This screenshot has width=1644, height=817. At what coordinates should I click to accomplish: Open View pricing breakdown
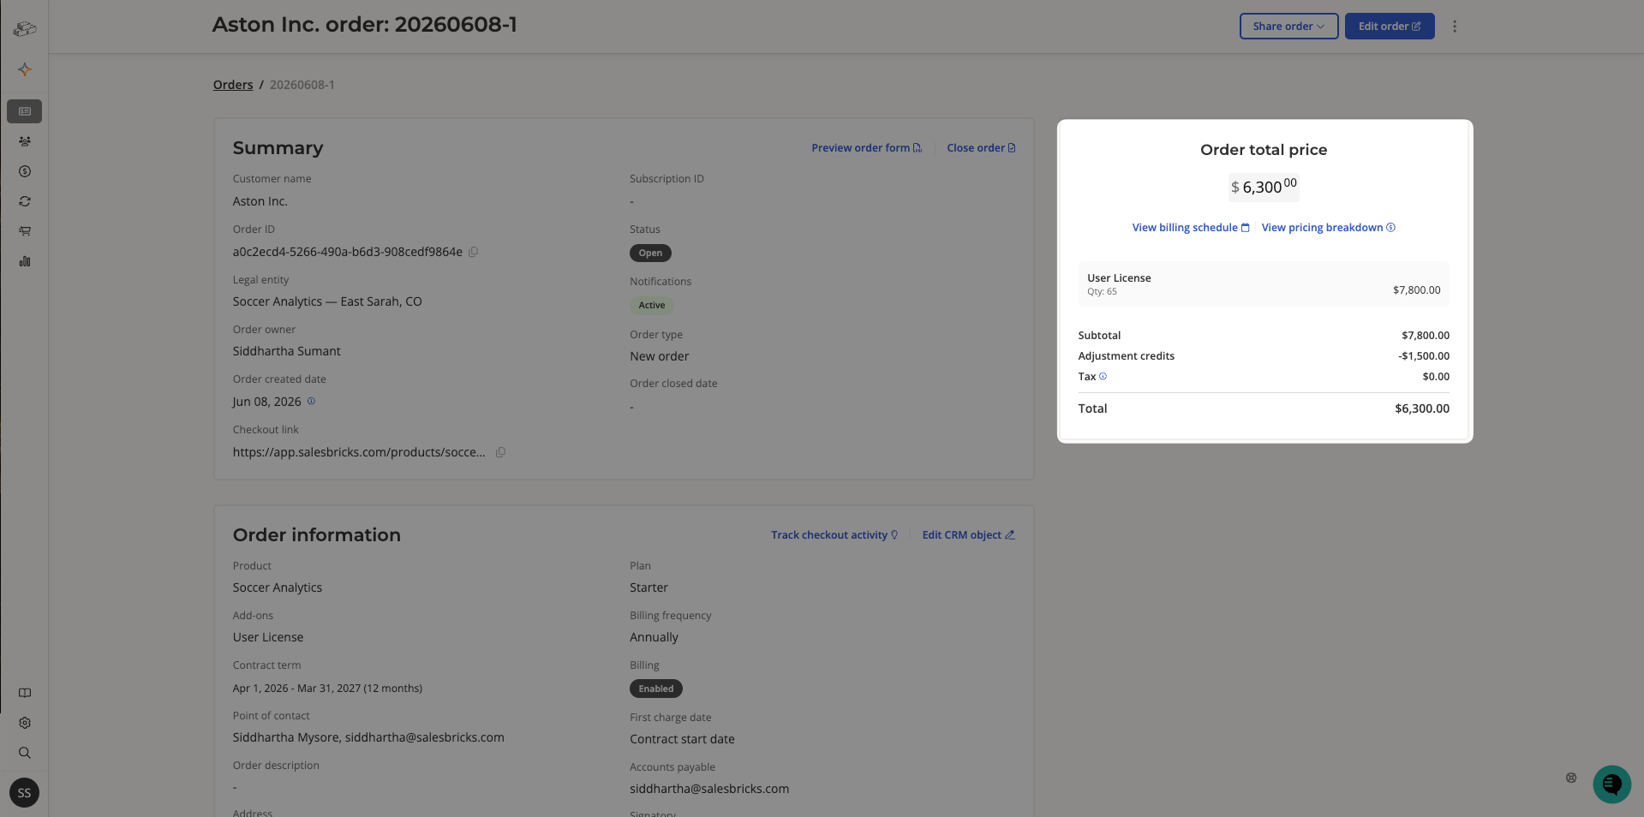1328,228
